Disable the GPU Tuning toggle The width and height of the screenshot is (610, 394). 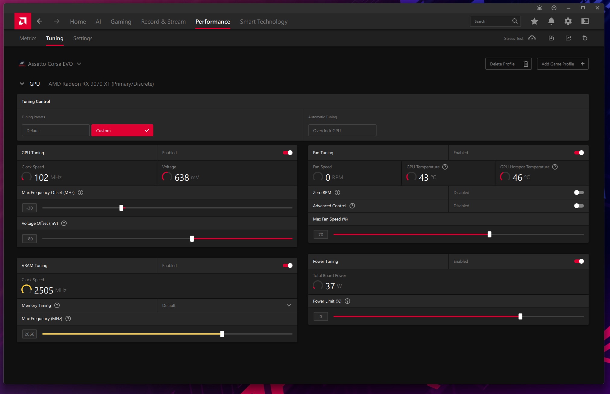(x=287, y=153)
